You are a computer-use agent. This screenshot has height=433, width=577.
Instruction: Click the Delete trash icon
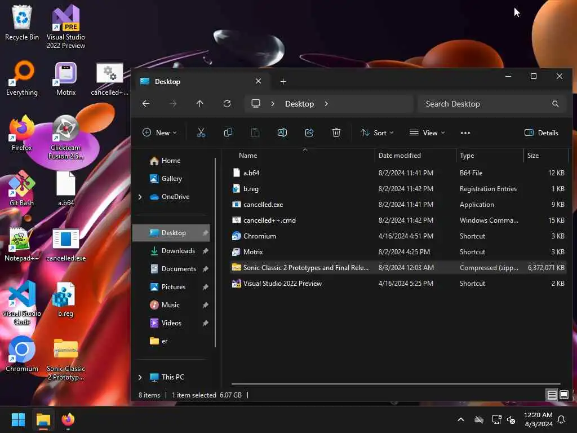click(x=336, y=132)
